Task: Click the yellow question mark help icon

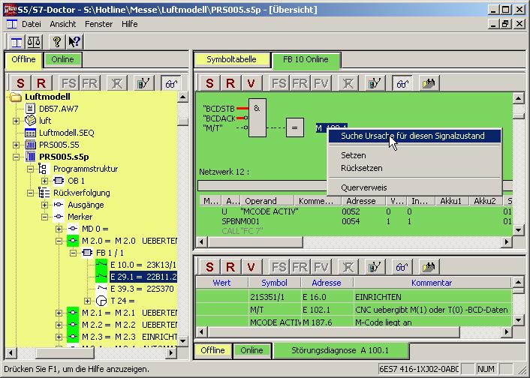Action: [56, 40]
